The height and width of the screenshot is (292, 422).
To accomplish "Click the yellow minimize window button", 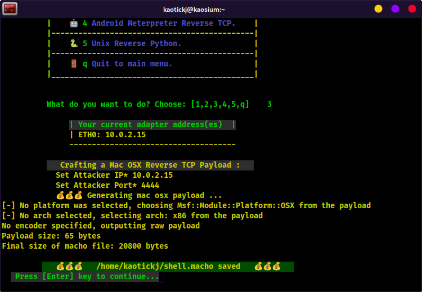I will tap(379, 9).
